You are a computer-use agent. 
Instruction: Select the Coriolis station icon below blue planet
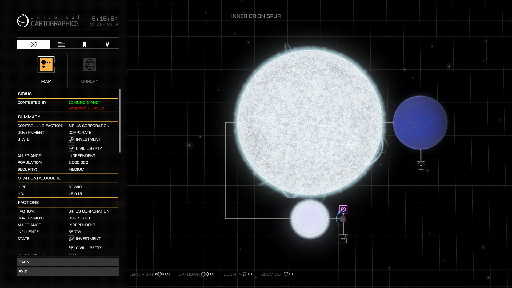pyautogui.click(x=421, y=165)
